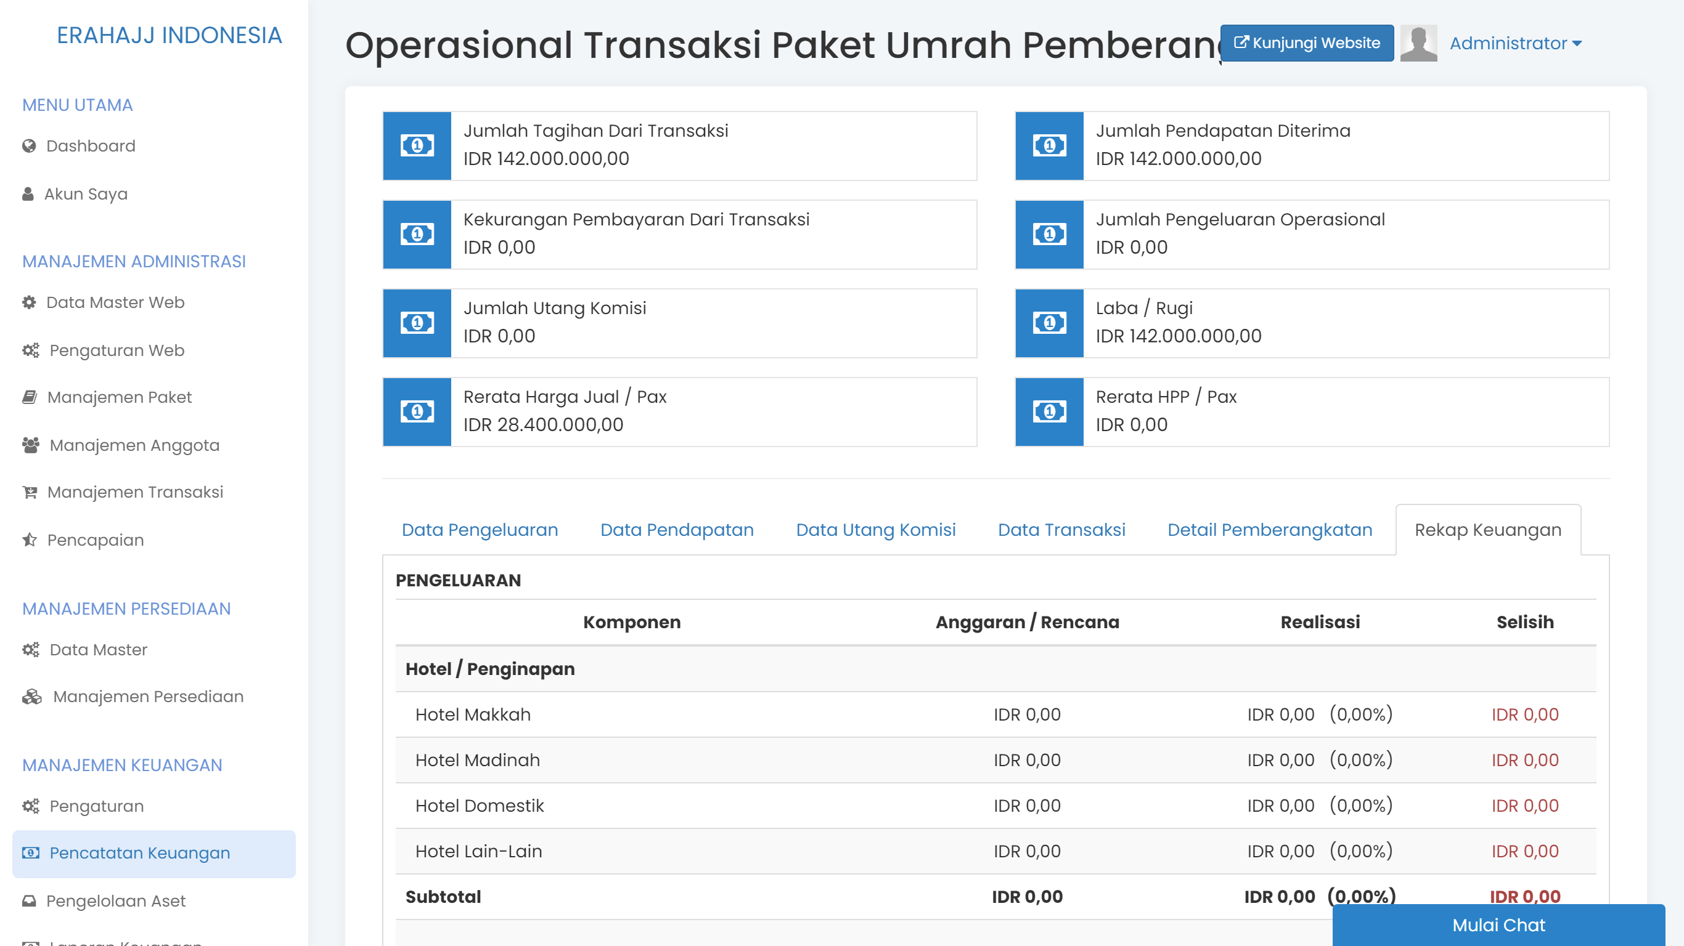The height and width of the screenshot is (946, 1684).
Task: Click the Pencapaian star icon
Action: (30, 540)
